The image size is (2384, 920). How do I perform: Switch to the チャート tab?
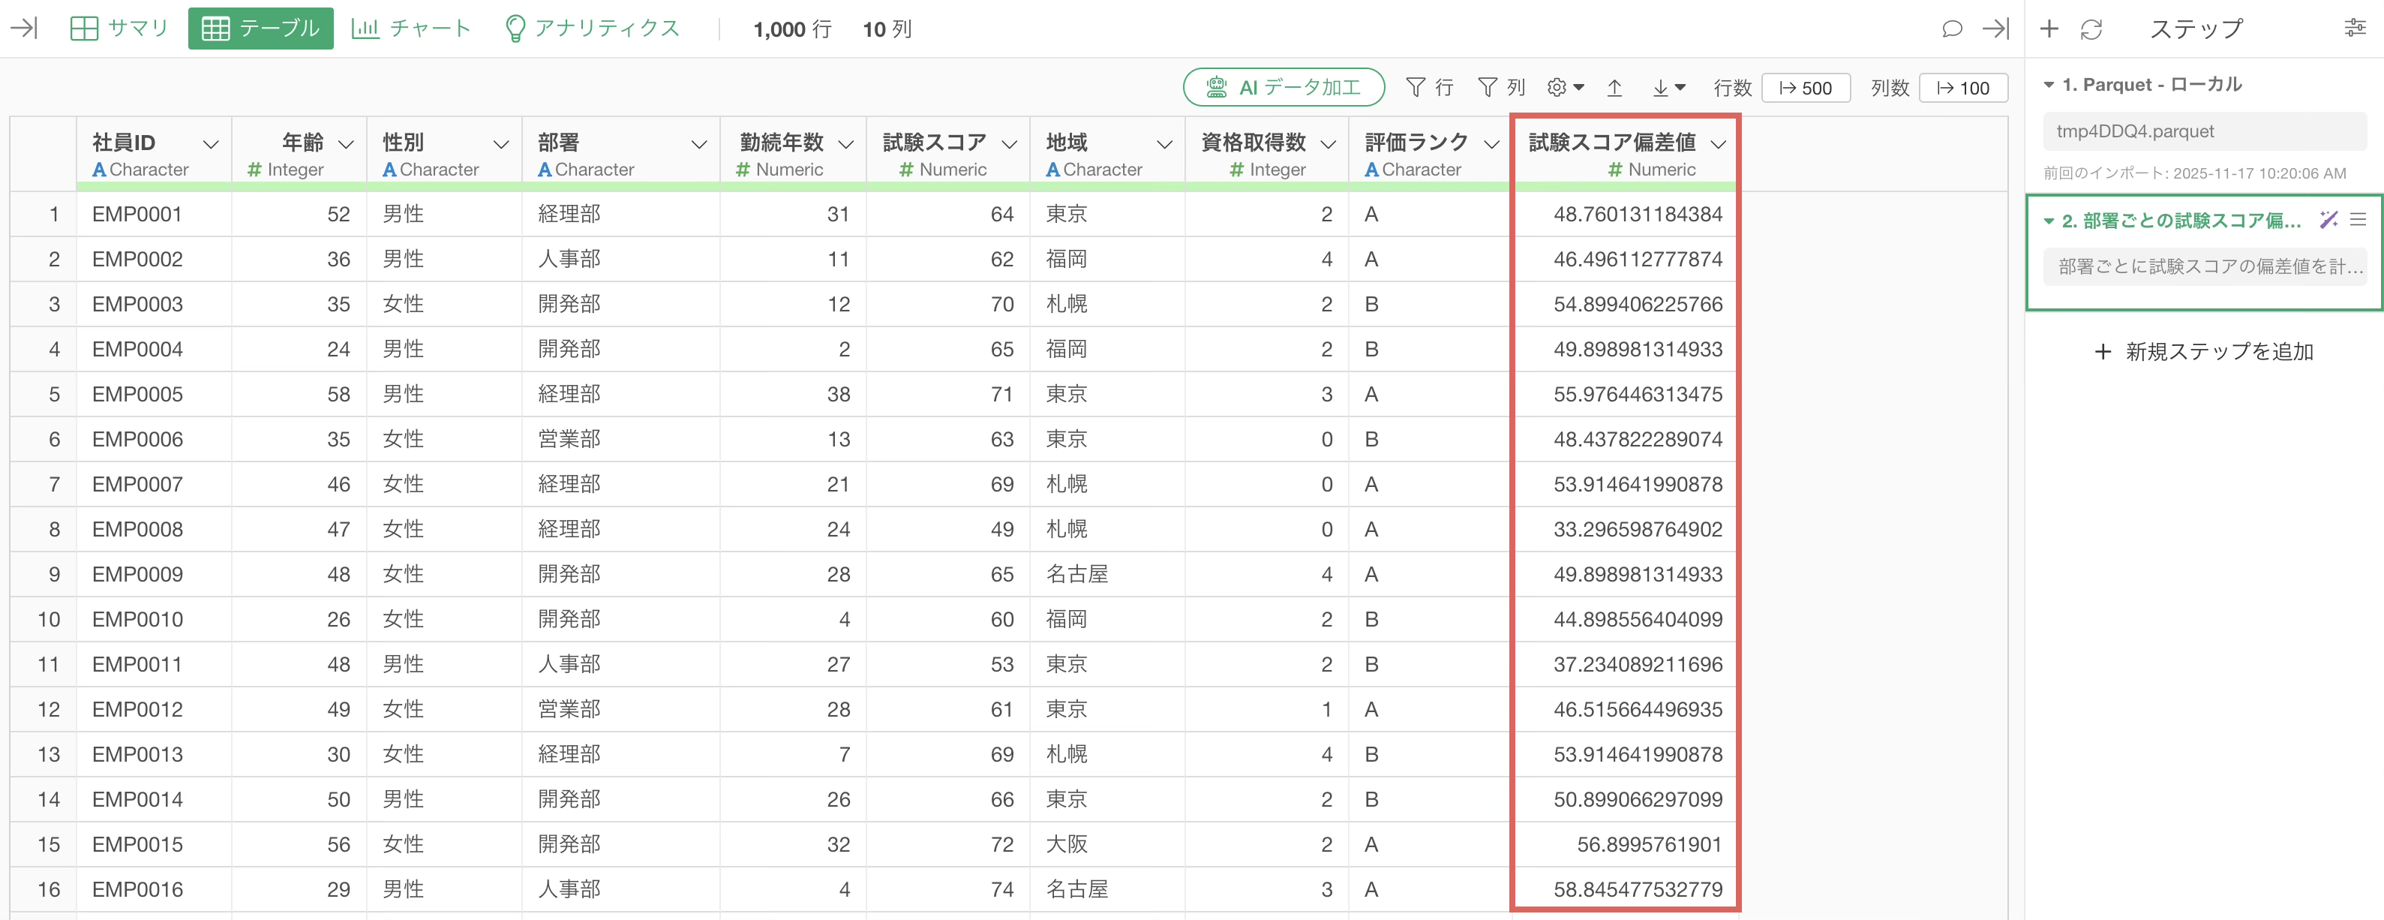tap(412, 29)
